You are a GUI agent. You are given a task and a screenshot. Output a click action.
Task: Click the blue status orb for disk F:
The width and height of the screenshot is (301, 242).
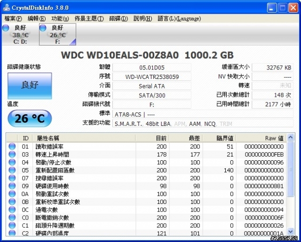coord(43,28)
